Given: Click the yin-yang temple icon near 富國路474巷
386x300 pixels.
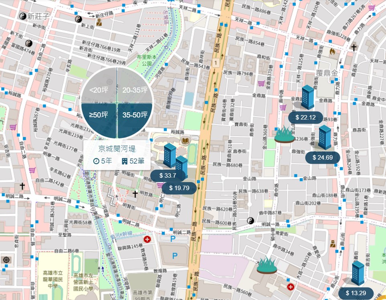Looking at the screenshot, I should (x=29, y=43).
